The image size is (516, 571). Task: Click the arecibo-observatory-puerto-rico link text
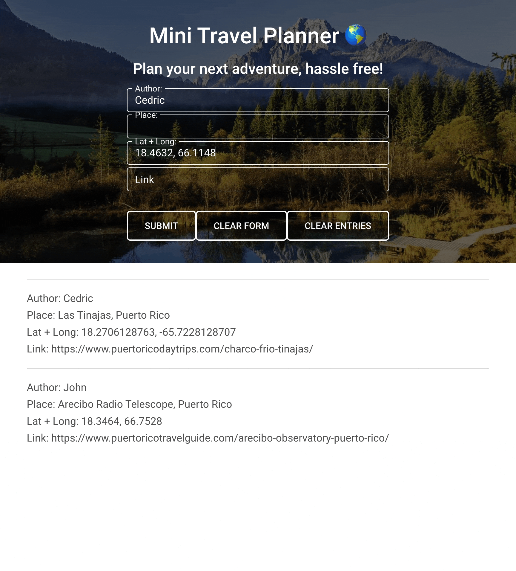coord(220,438)
